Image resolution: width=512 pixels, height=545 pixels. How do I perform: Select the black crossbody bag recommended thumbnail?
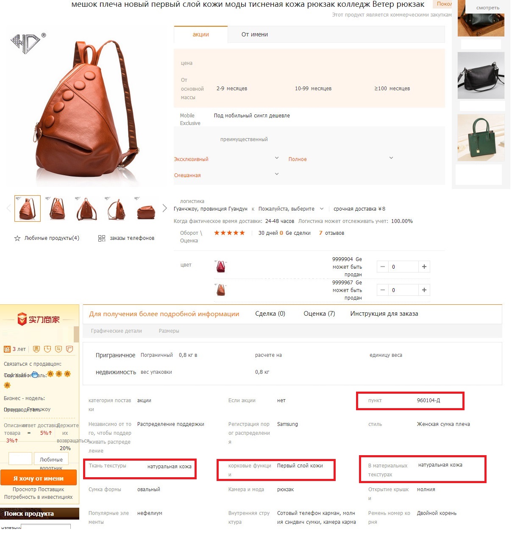pyautogui.click(x=481, y=76)
